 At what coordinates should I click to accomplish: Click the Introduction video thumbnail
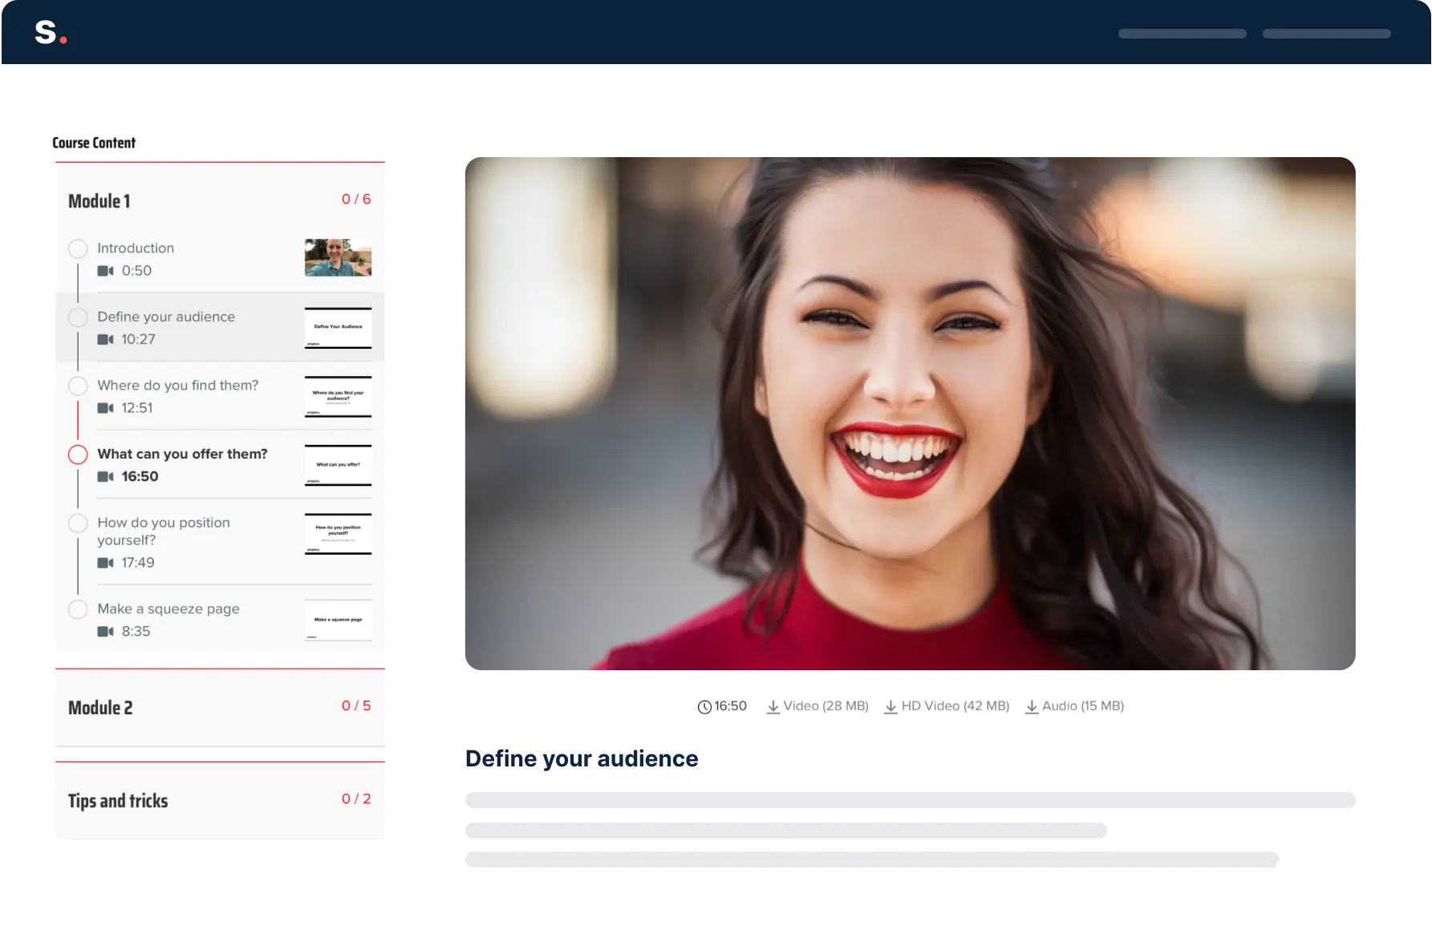click(x=337, y=258)
